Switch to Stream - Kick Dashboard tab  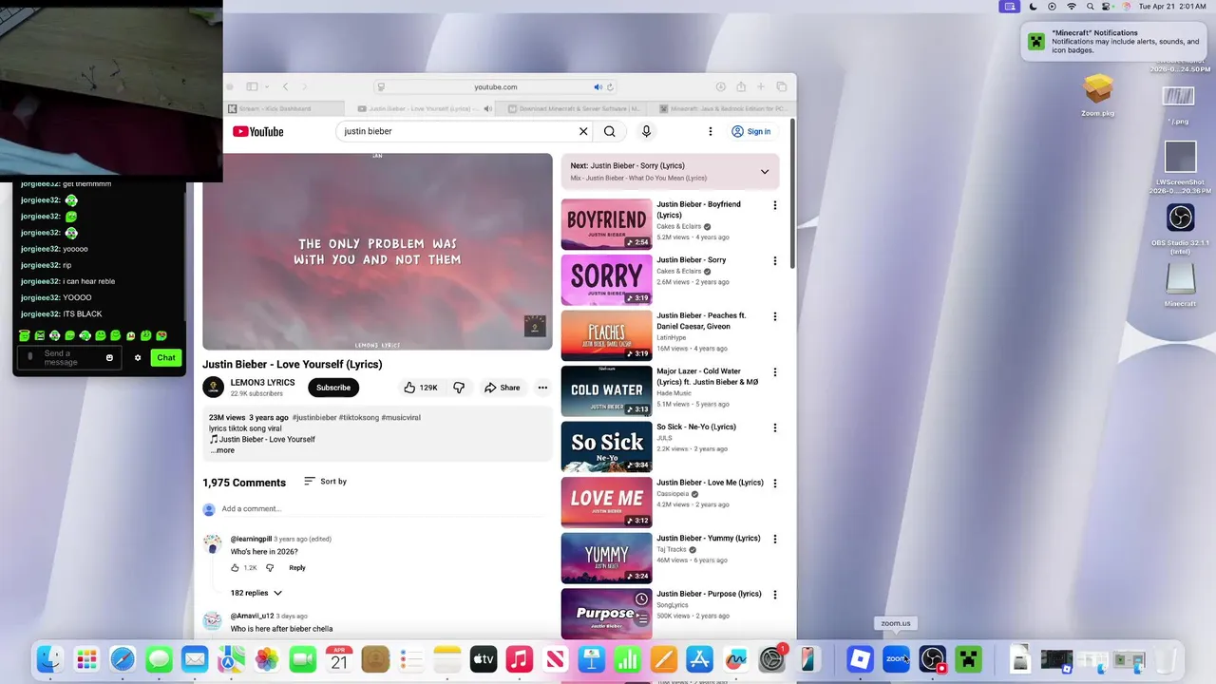(x=282, y=109)
